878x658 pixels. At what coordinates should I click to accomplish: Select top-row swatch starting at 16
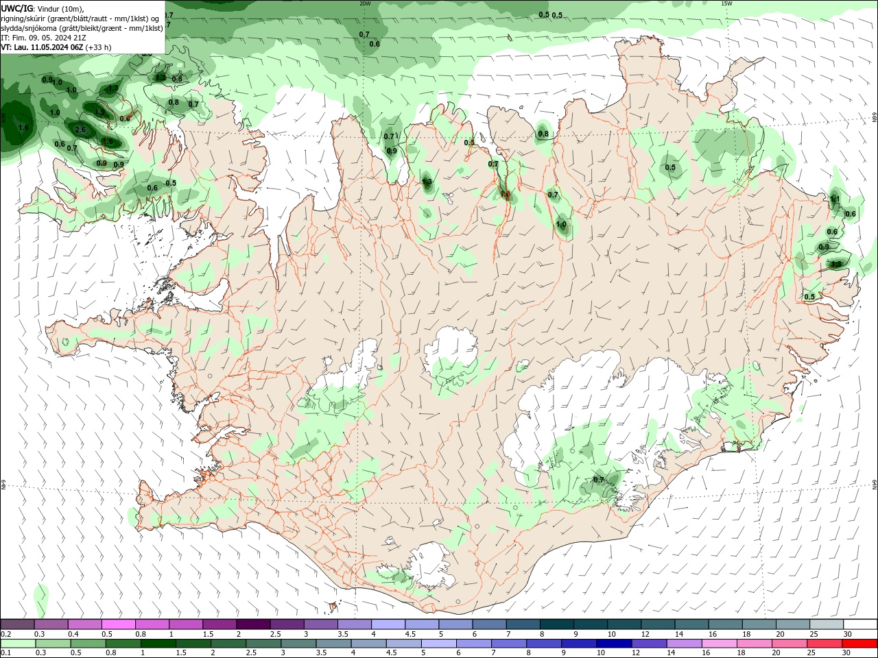click(724, 624)
